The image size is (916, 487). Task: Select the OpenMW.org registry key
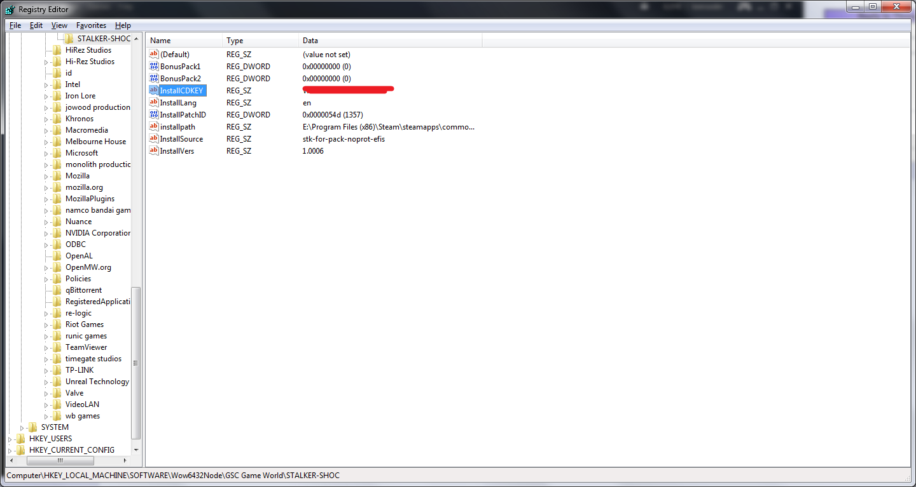(88, 267)
